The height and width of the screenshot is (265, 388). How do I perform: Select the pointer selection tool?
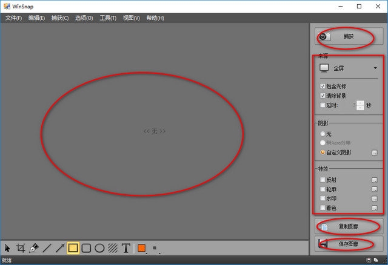7,248
